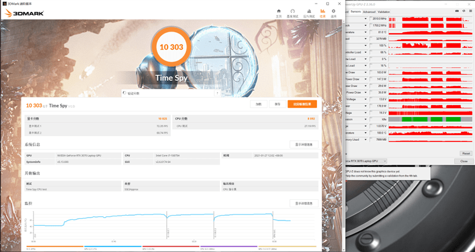Click the 显卡分数 10 825 row
This screenshot has width=475, height=252.
[x=97, y=118]
